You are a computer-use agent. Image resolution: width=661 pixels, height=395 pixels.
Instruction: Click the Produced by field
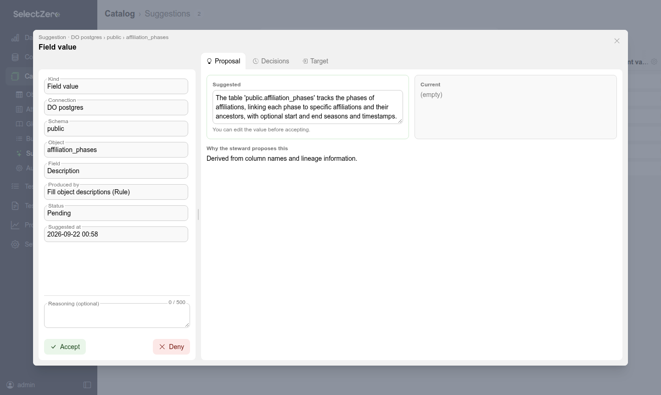(116, 192)
